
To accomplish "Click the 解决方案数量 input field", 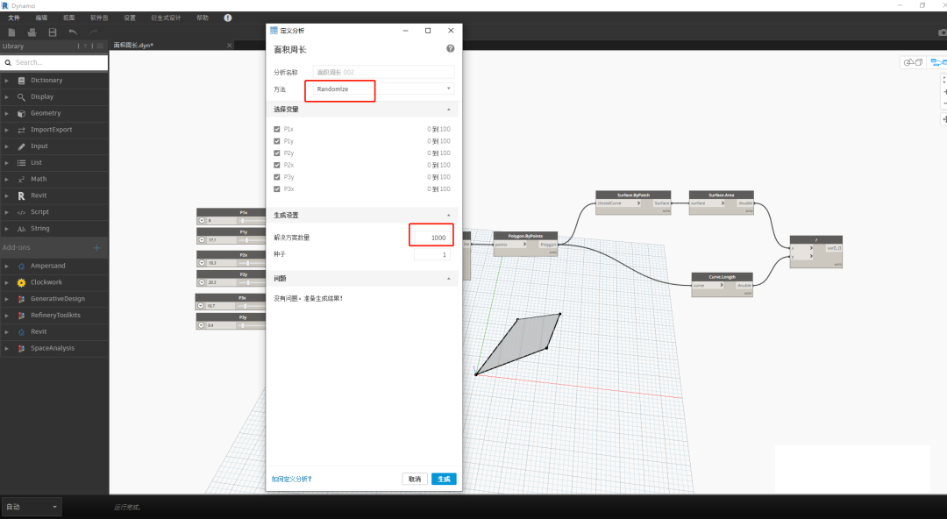I will pyautogui.click(x=431, y=238).
